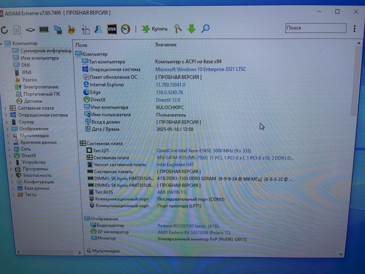Image resolution: width=365 pixels, height=274 pixels.
Task: Open the Radeon RX550/550 Series link
Action: 188,226
